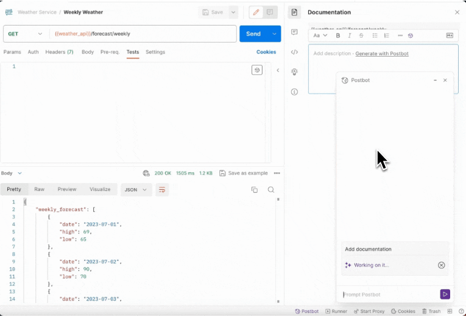466x317 pixels.
Task: Open the GET method dropdown
Action: [x=26, y=34]
